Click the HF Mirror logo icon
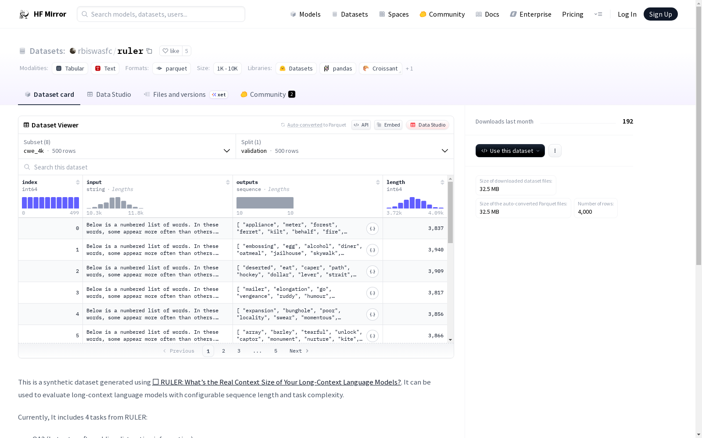Viewport: 702px width, 438px height. [x=24, y=14]
